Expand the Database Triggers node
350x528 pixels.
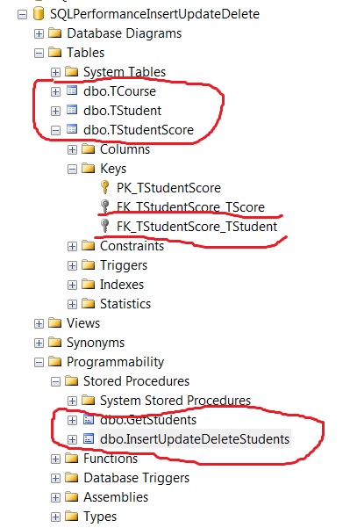[55, 479]
